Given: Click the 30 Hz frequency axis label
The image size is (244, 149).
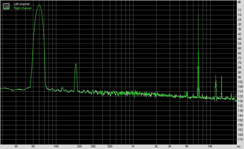Looking at the screenshot, I should click(16, 146).
